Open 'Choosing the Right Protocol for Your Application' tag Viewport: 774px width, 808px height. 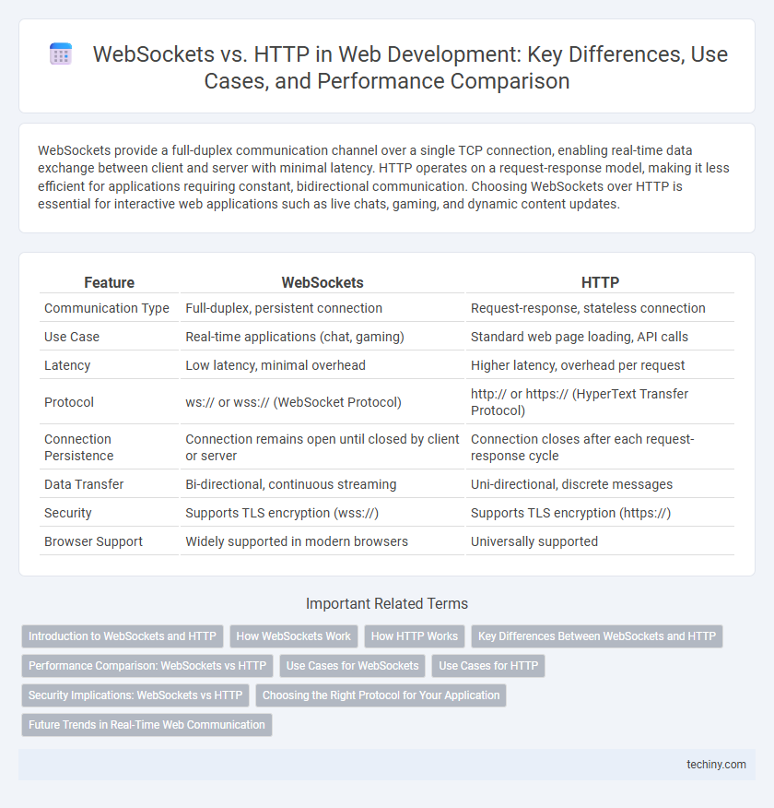(381, 695)
